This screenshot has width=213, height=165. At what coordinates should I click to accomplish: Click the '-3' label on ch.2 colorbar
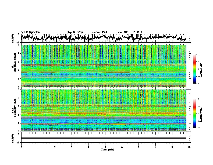tap(198, 99)
